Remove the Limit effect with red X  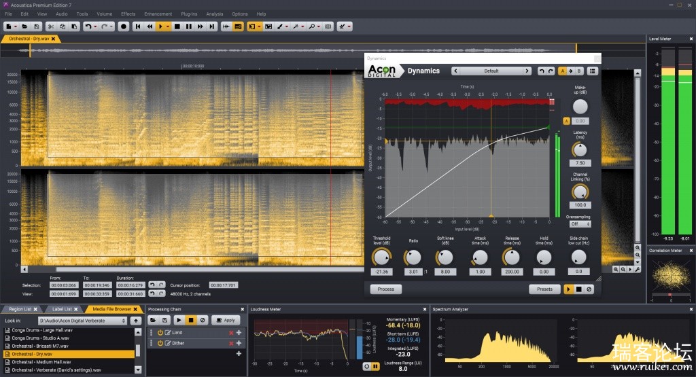[x=231, y=333]
